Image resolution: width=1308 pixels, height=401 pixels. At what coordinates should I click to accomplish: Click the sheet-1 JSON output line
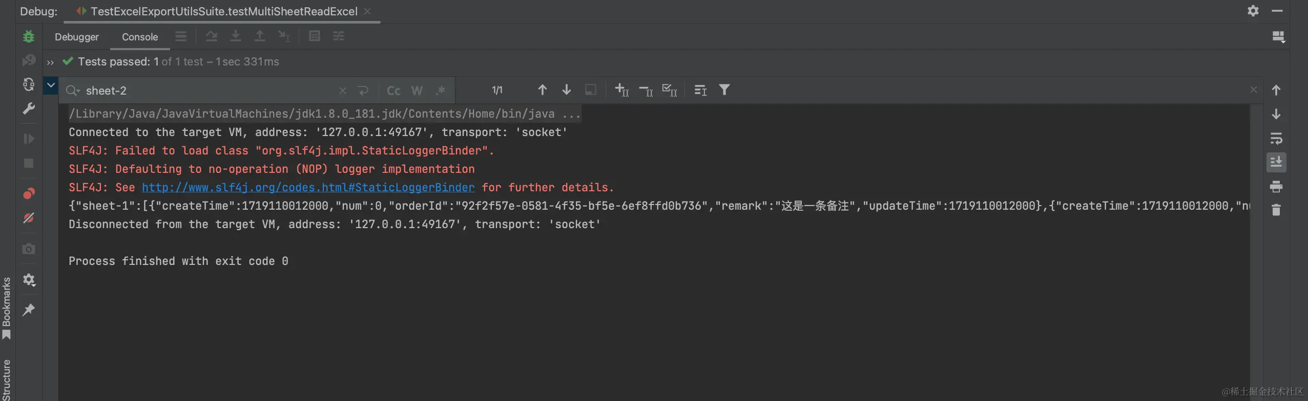pos(659,206)
